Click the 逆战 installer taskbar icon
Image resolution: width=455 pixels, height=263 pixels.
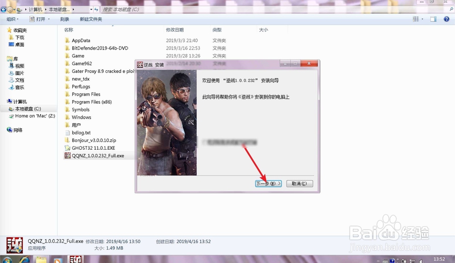click(76, 259)
